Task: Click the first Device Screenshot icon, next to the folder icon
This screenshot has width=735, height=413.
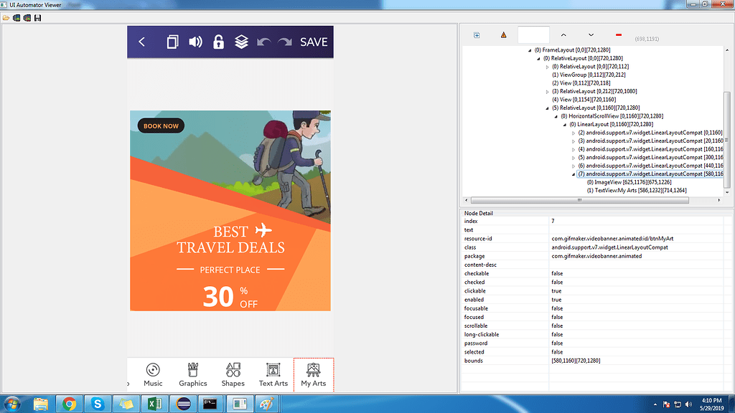Action: click(x=17, y=18)
